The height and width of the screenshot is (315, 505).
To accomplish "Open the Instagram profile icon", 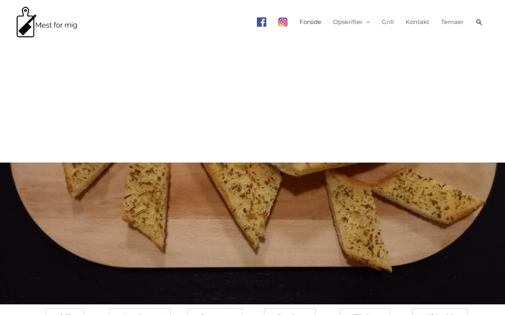I will click(x=283, y=22).
